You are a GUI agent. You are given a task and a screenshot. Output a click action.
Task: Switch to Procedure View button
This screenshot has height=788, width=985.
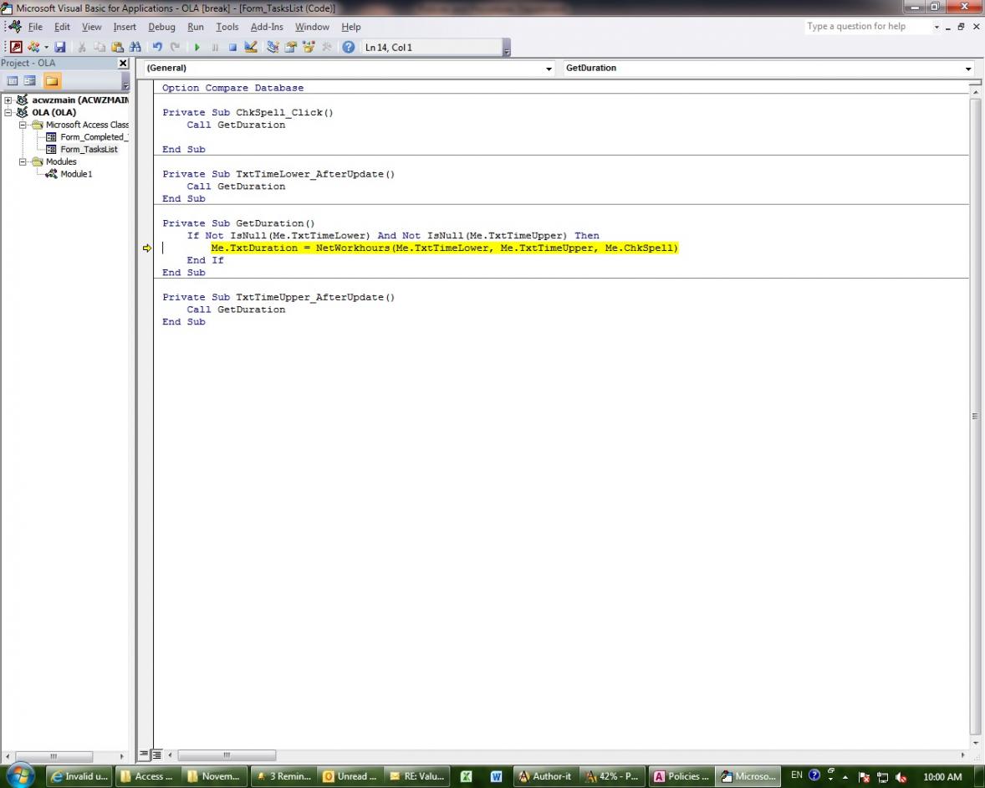pos(143,755)
